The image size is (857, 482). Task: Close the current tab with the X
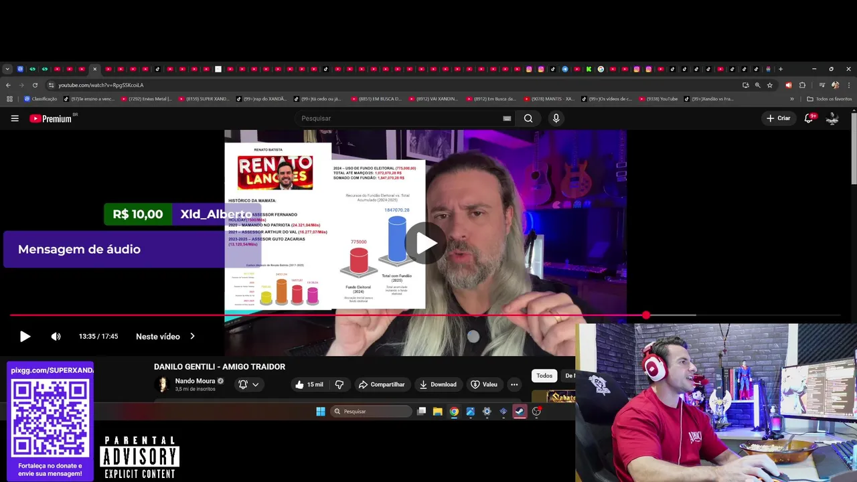(94, 69)
